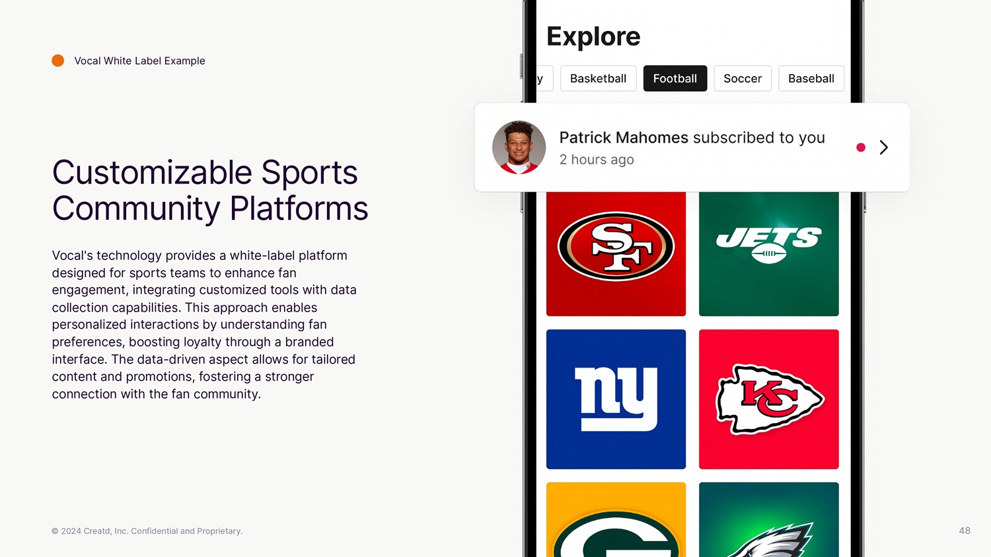This screenshot has width=991, height=557.
Task: Open the "subscribed to you" notification text
Action: 692,138
